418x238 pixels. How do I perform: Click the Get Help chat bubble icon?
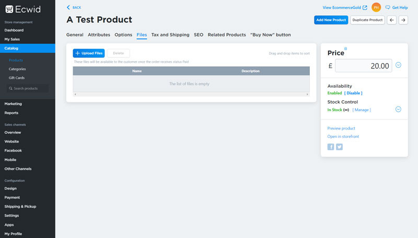click(x=388, y=7)
